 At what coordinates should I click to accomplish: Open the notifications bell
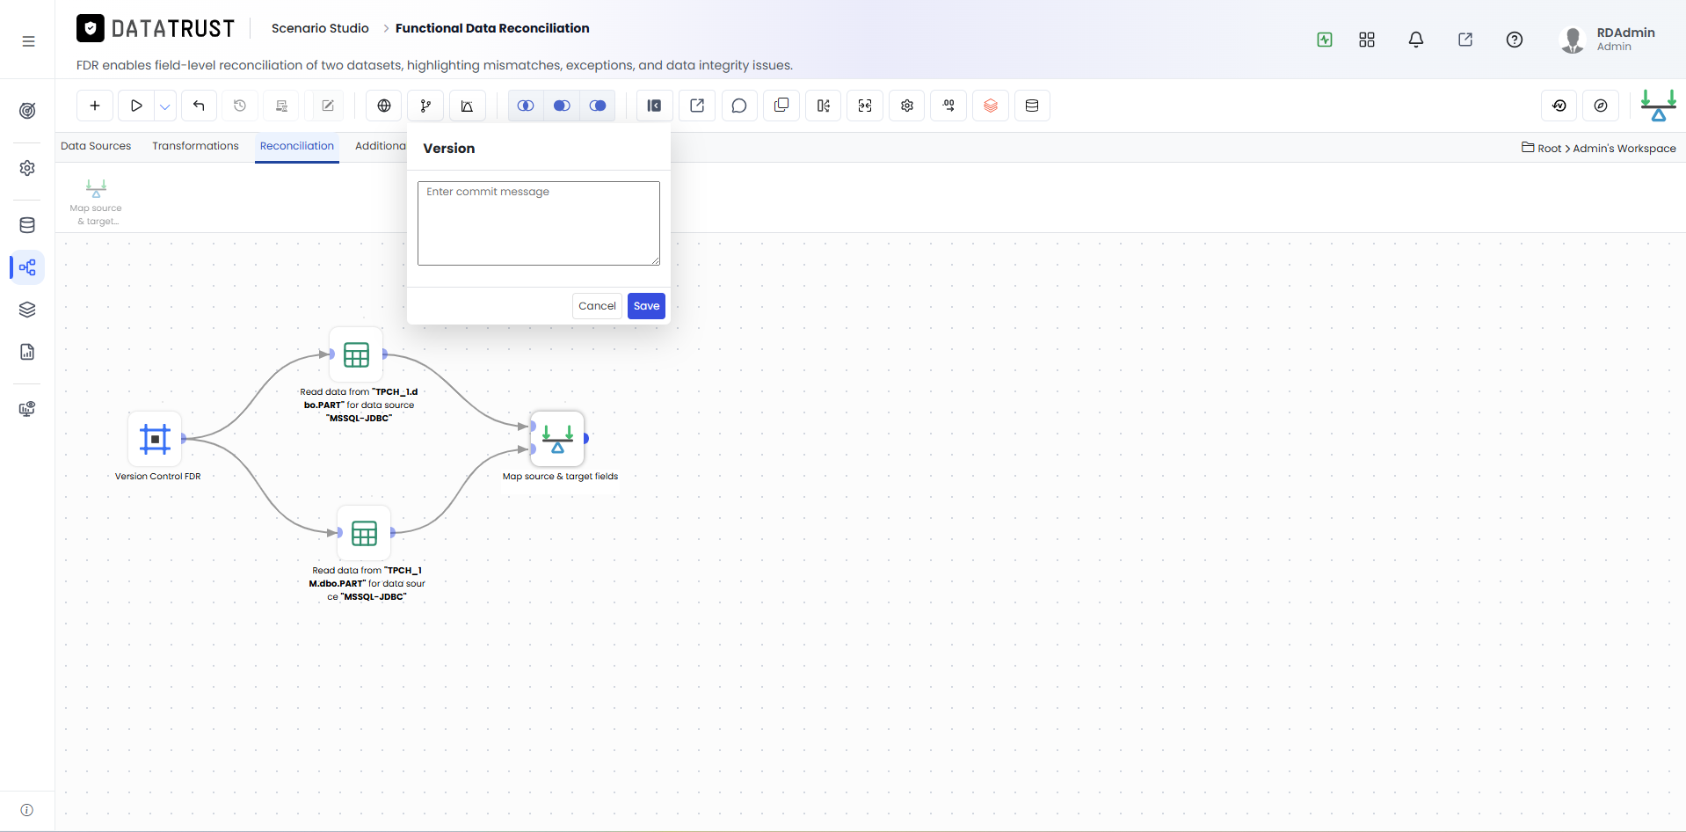1416,40
